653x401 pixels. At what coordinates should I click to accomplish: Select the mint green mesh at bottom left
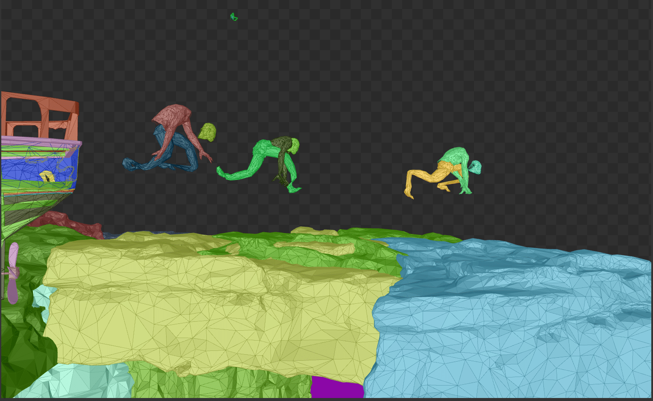coord(86,381)
